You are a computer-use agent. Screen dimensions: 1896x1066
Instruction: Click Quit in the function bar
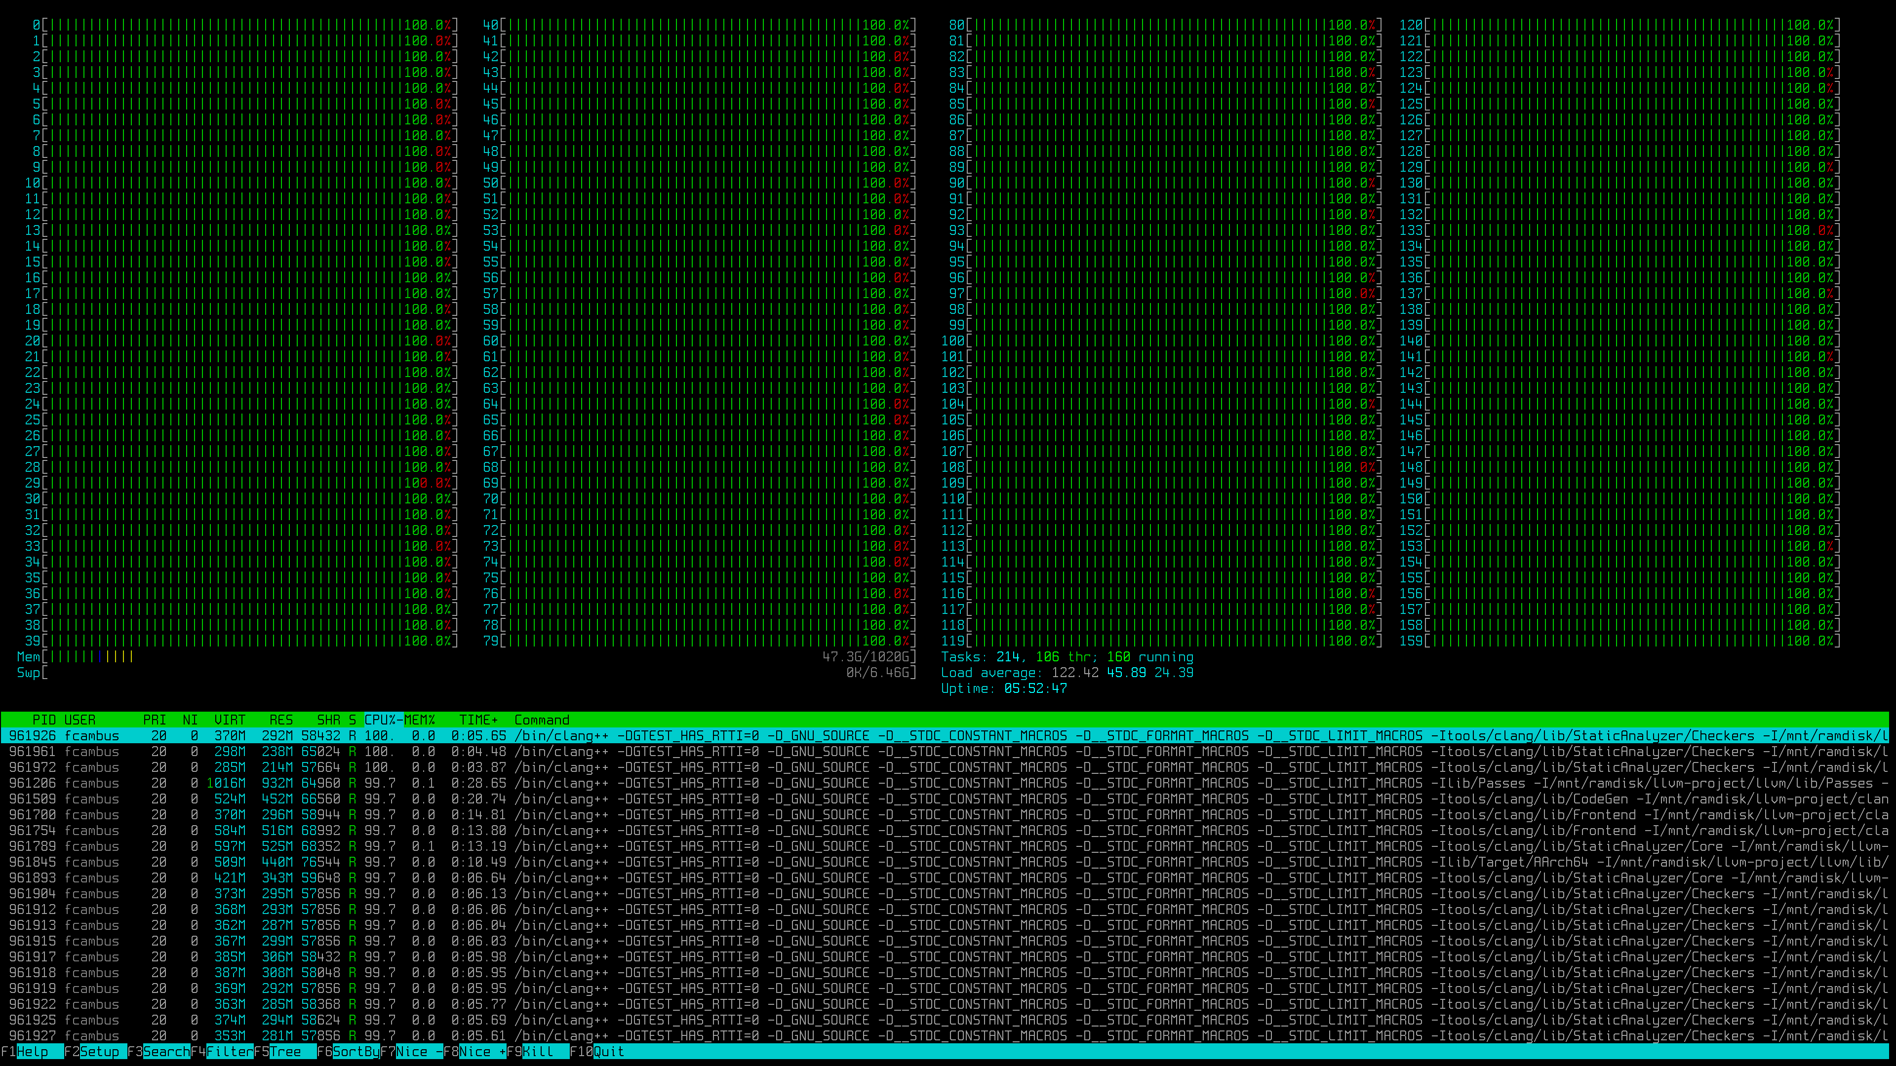tap(609, 1051)
